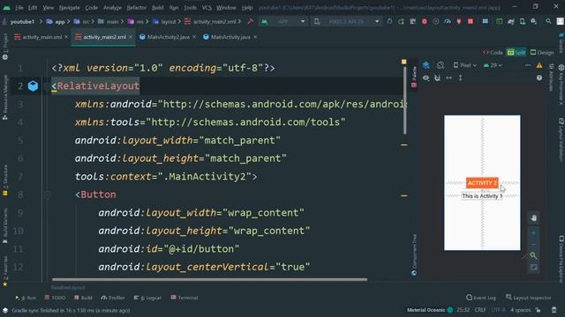Open the run configuration app dropdown

point(283,21)
